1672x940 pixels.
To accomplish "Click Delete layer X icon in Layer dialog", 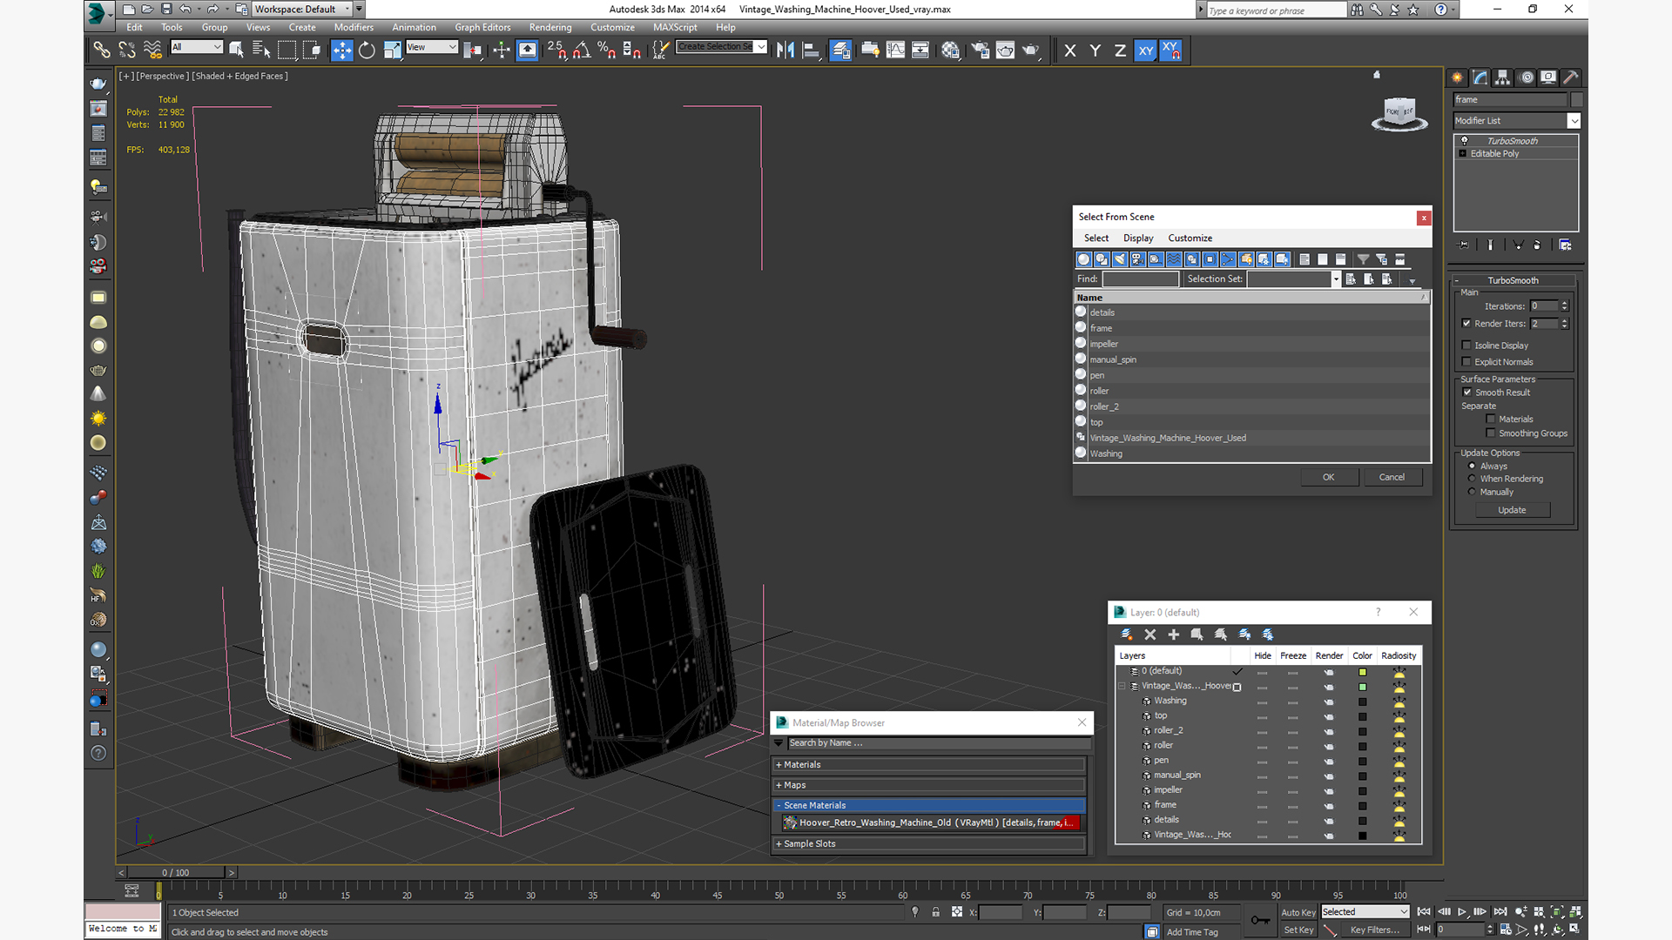I will click(x=1149, y=634).
